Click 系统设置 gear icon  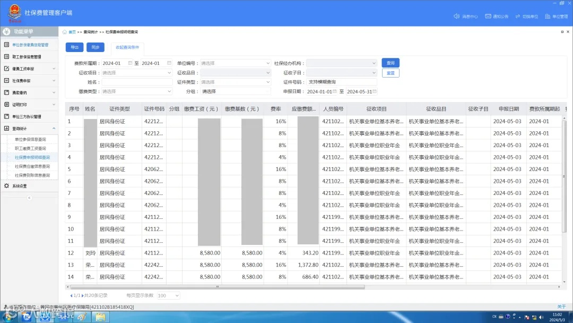(6, 186)
